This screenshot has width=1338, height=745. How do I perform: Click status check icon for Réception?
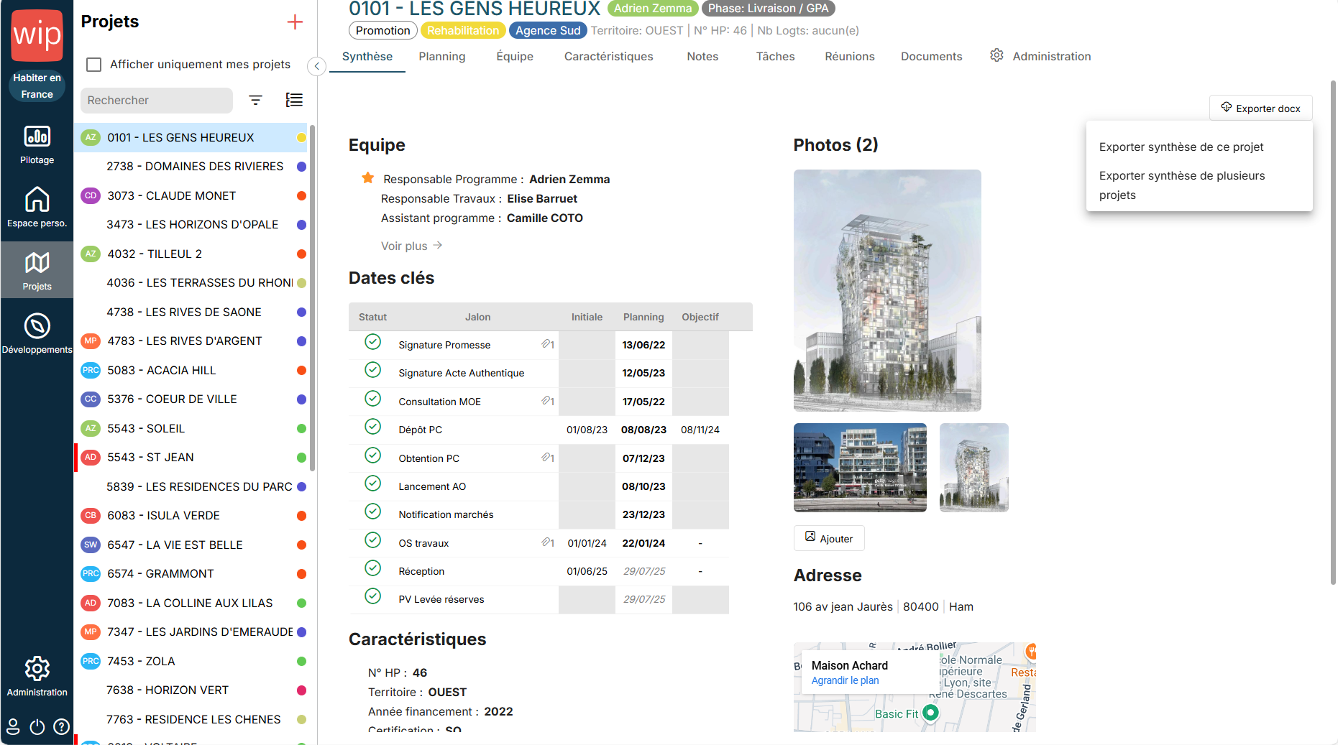[372, 568]
